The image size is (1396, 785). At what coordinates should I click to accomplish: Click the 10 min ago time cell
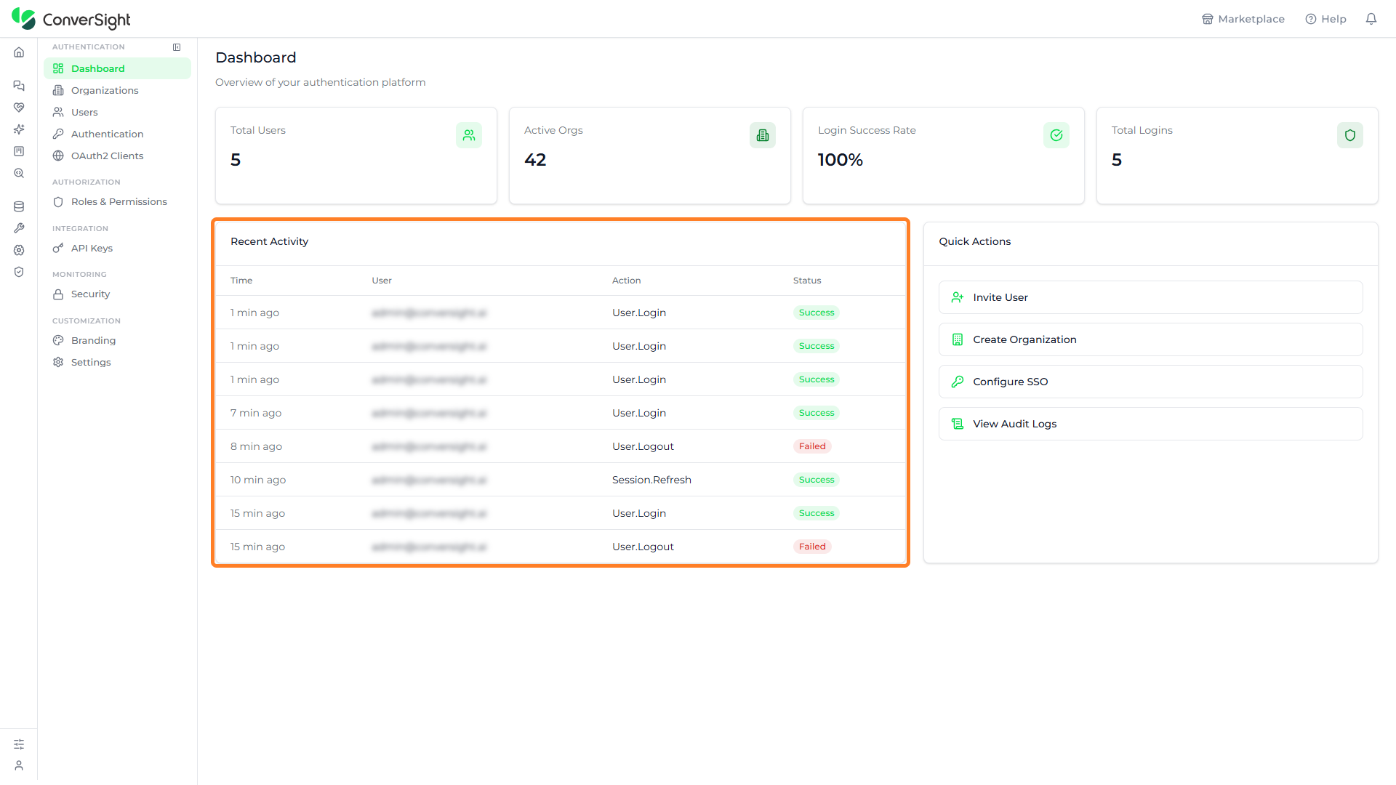coord(258,480)
